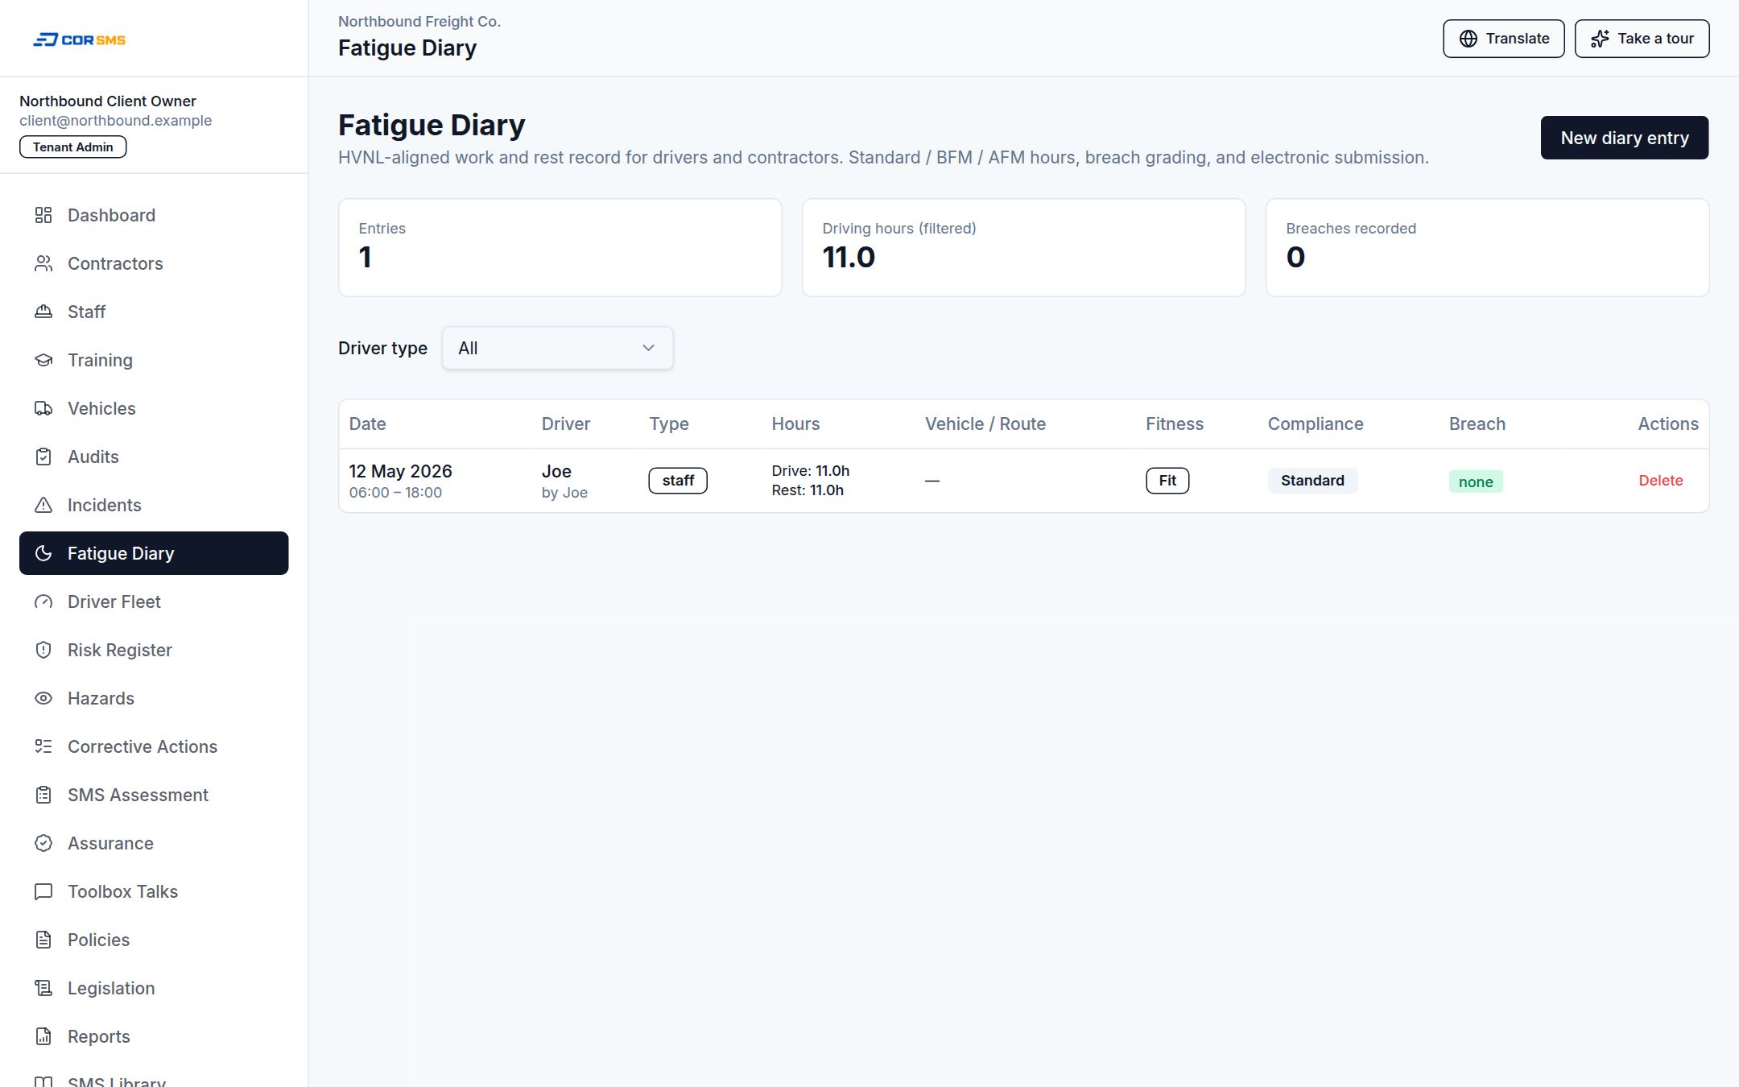
Task: Click the Risk Register shield icon
Action: click(43, 650)
